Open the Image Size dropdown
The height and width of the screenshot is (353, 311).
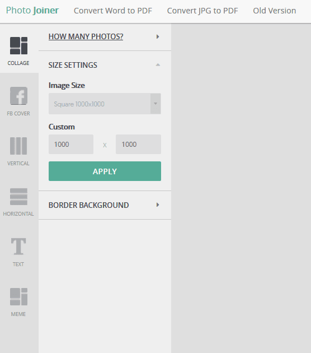tap(105, 104)
